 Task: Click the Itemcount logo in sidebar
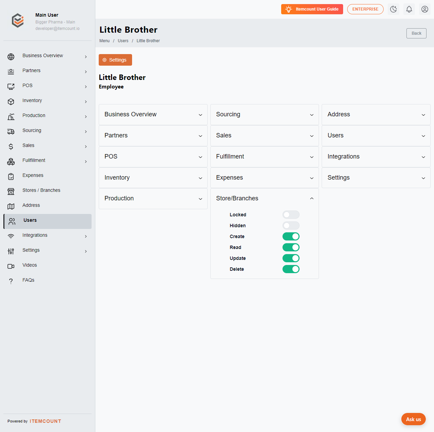click(18, 20)
